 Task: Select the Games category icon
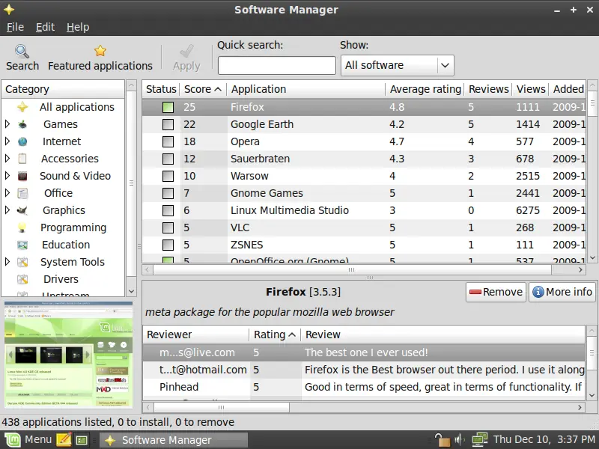pos(23,124)
